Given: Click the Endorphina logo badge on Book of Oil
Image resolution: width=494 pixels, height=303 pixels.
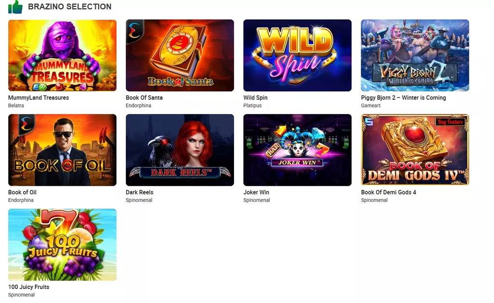Looking at the screenshot, I should [27, 125].
